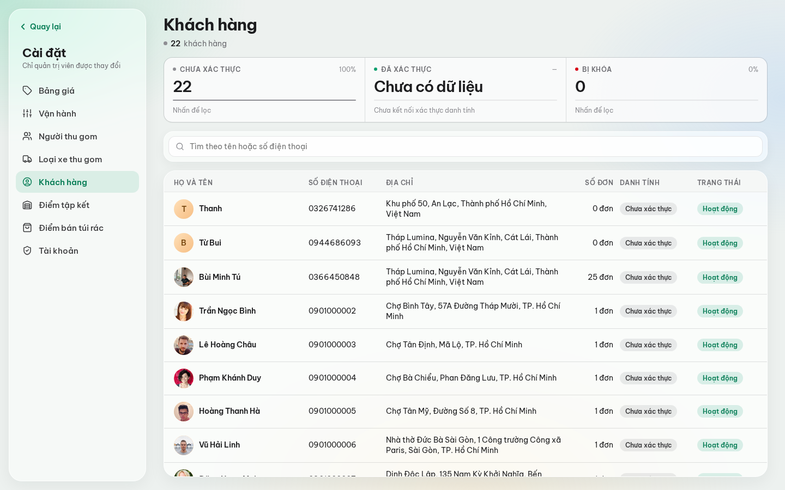785x490 pixels.
Task: Open Vũ Hải Linh's avatar photo
Action: pyautogui.click(x=184, y=445)
